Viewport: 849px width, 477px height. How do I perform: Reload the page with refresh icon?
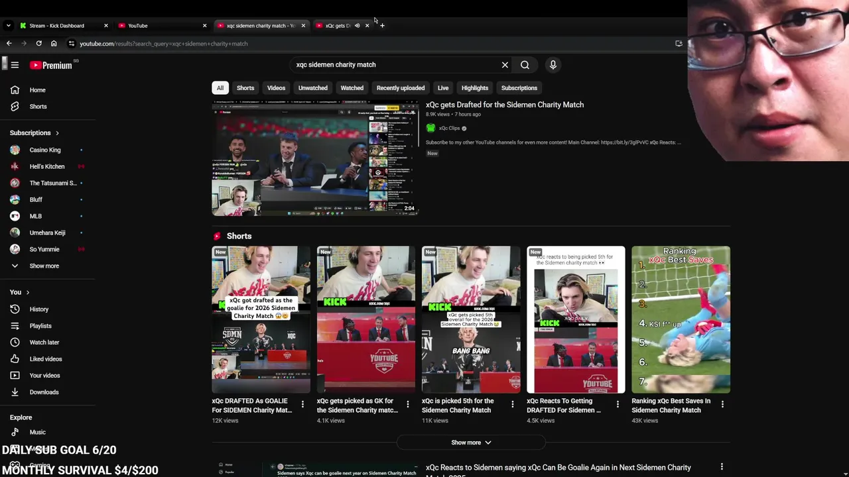pos(38,44)
